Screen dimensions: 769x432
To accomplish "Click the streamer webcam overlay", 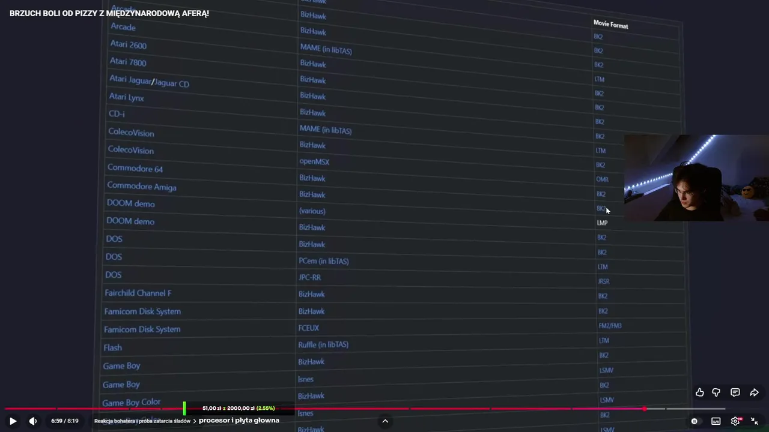I will (696, 178).
